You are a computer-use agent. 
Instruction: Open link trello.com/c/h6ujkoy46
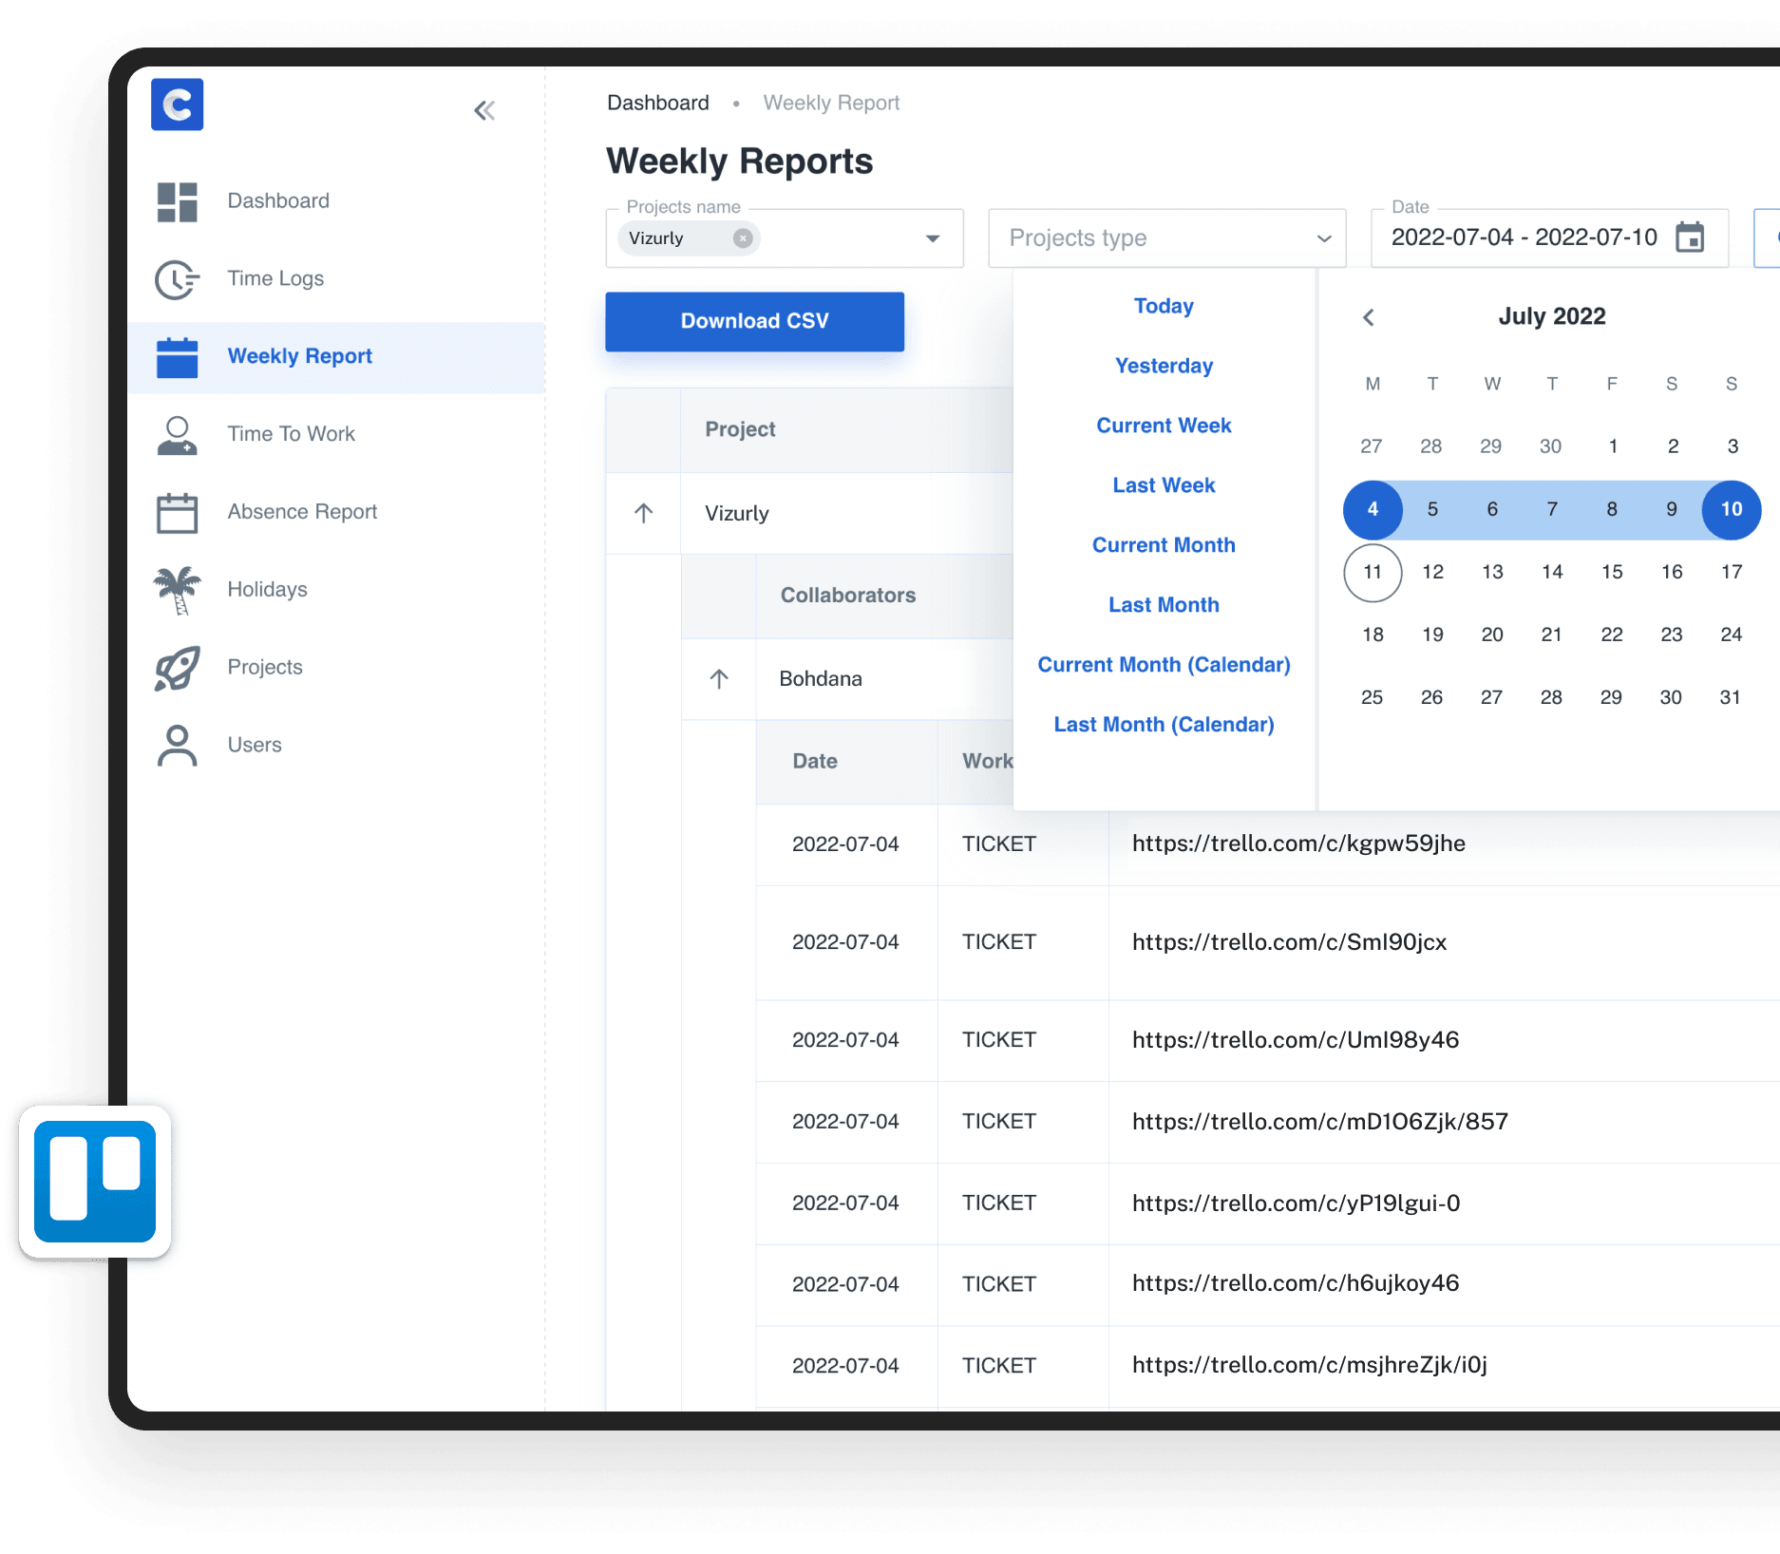(x=1296, y=1284)
